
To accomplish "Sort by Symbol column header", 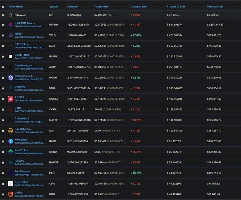I will pyautogui.click(x=54, y=6).
